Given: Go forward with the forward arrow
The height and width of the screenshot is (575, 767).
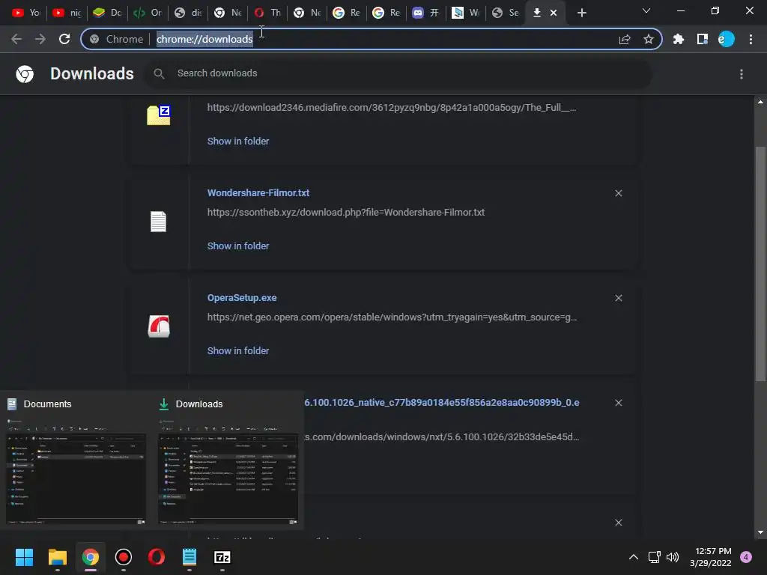Looking at the screenshot, I should coord(40,39).
